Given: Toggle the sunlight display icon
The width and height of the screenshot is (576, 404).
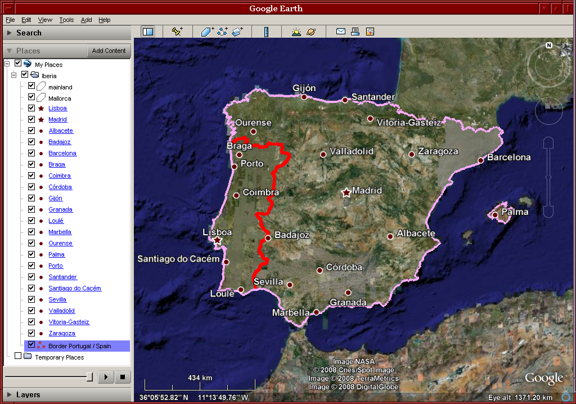Looking at the screenshot, I should tap(296, 32).
